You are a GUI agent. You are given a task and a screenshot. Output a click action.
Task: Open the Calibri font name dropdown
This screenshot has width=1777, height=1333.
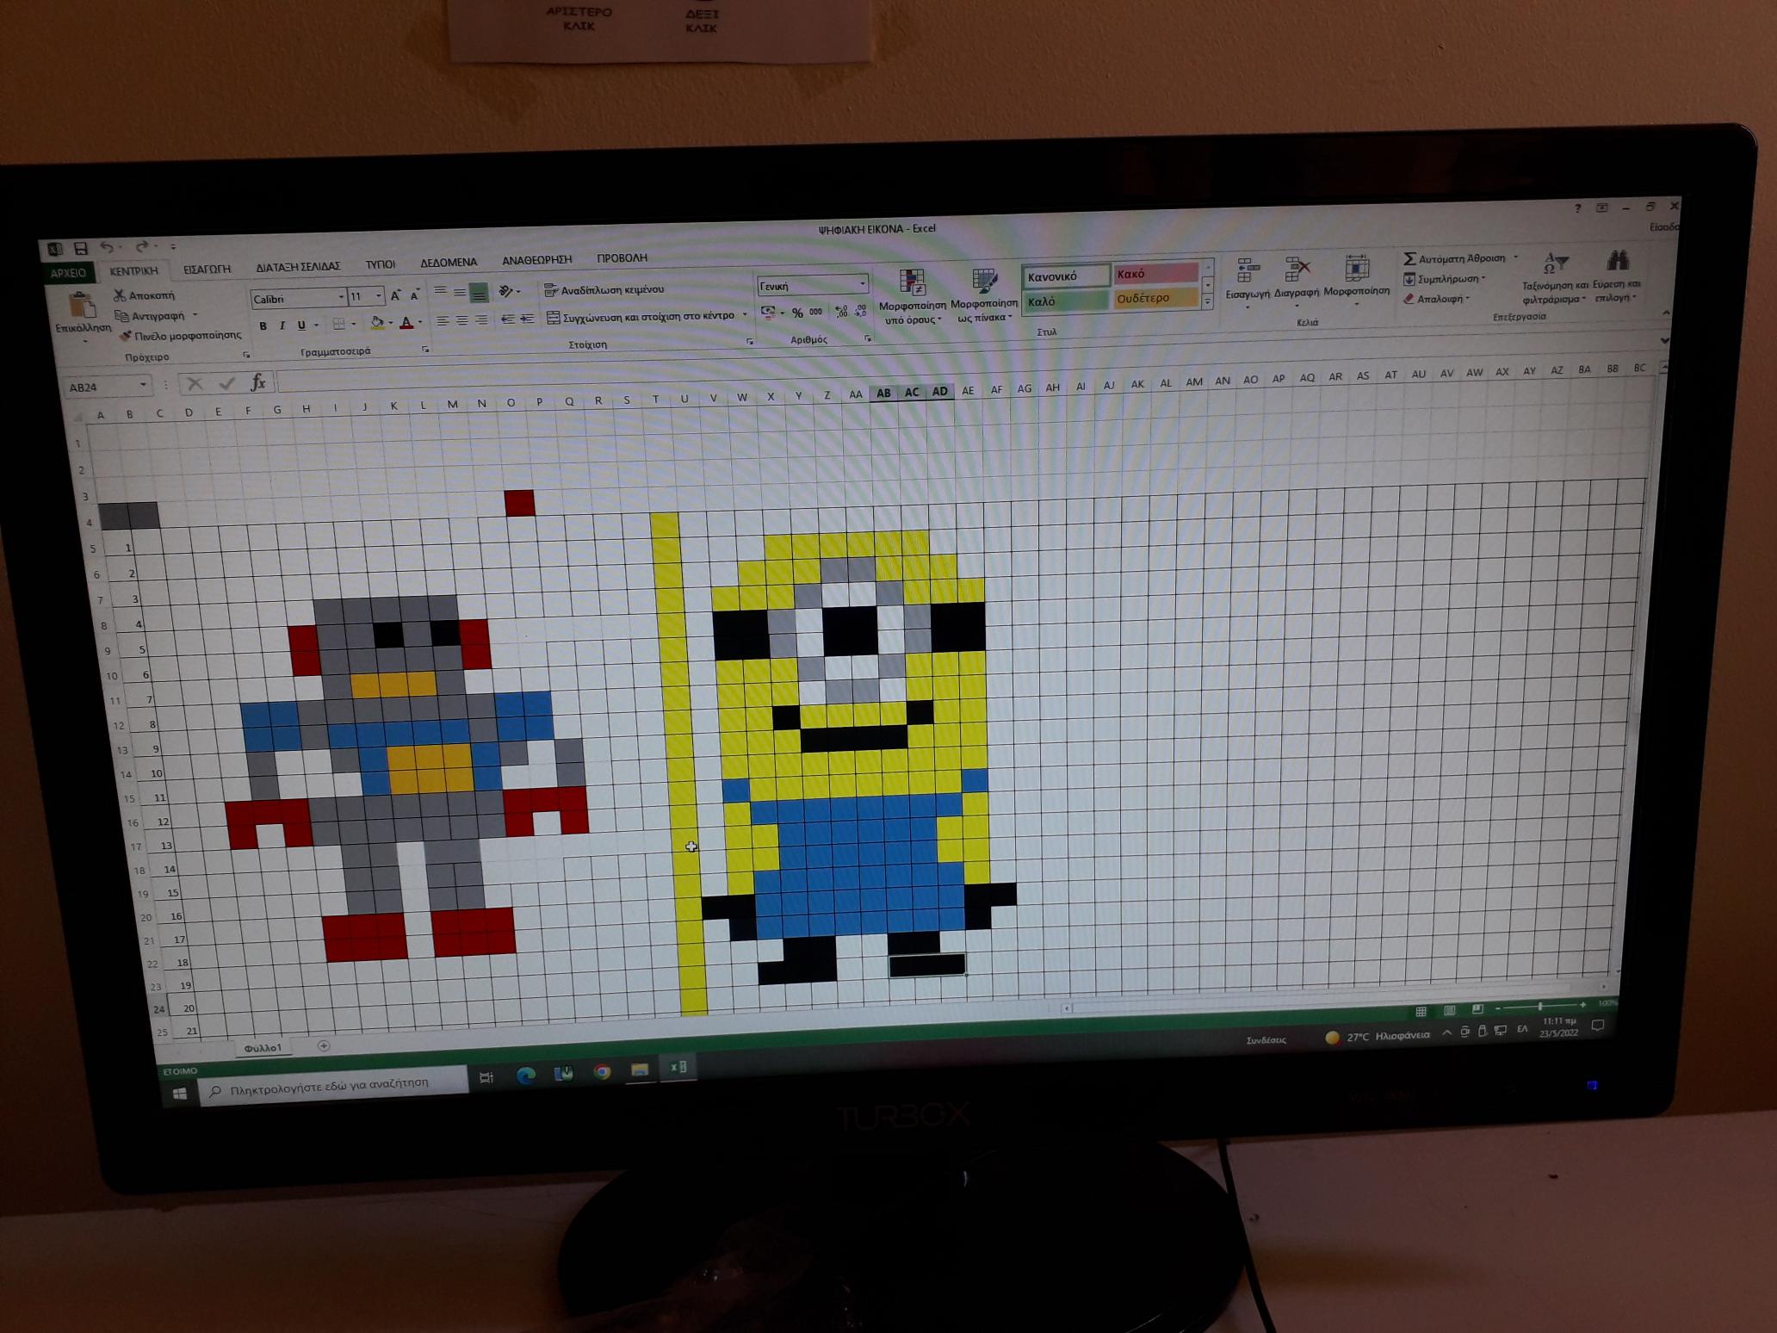pos(341,297)
